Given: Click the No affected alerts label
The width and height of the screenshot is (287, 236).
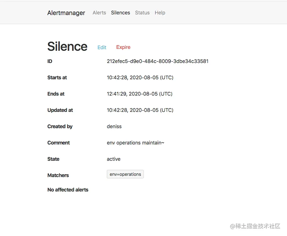Looking at the screenshot, I should [x=68, y=190].
